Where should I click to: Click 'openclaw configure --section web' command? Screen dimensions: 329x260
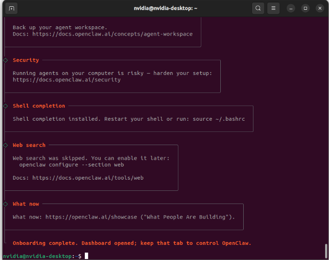(72, 165)
